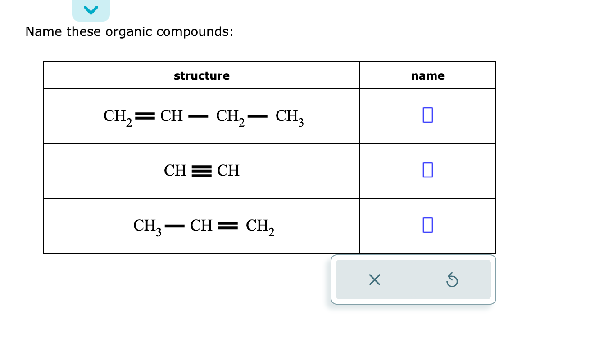Click the prompt text 'Name these organic compounds'
Viewport: 608px width, 346px height.
(x=129, y=31)
